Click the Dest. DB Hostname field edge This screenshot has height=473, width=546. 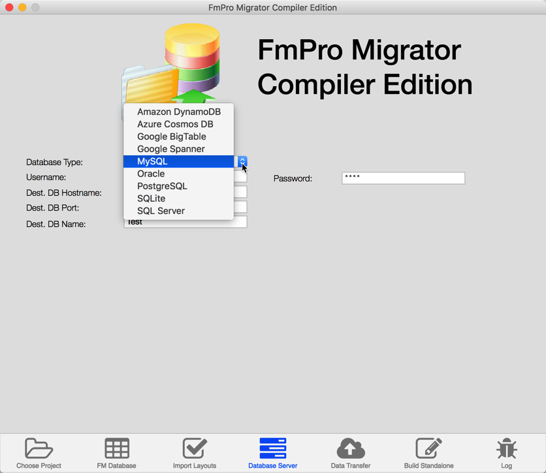tap(240, 192)
